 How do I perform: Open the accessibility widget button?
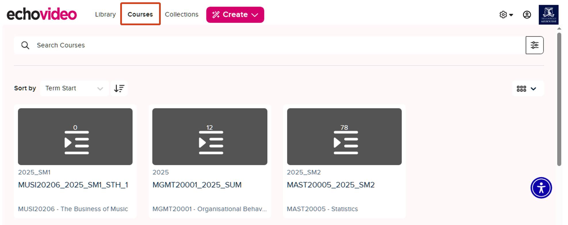pyautogui.click(x=541, y=188)
